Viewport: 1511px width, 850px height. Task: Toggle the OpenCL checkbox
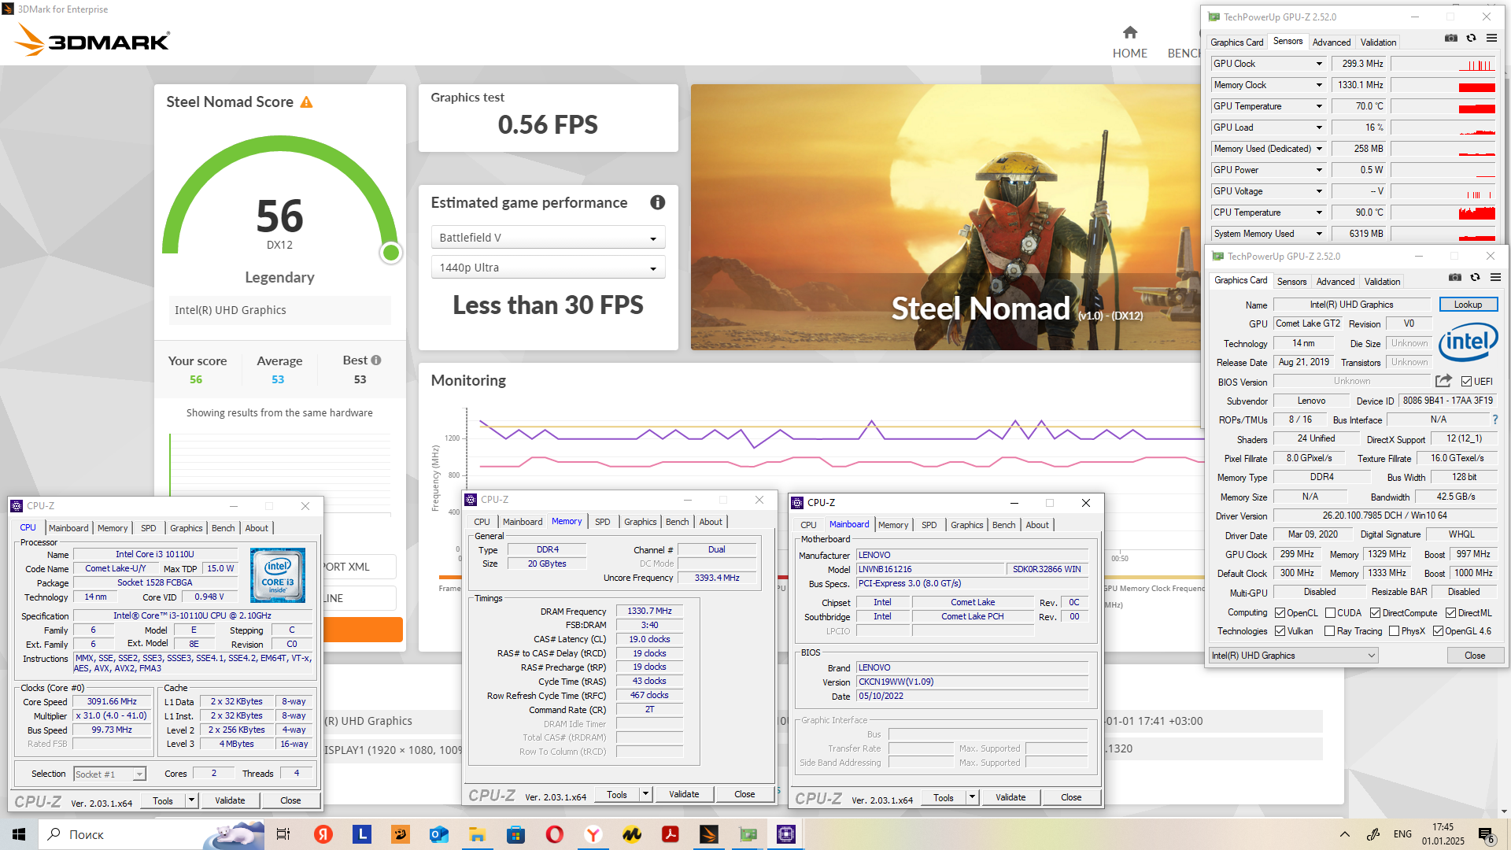1280,613
